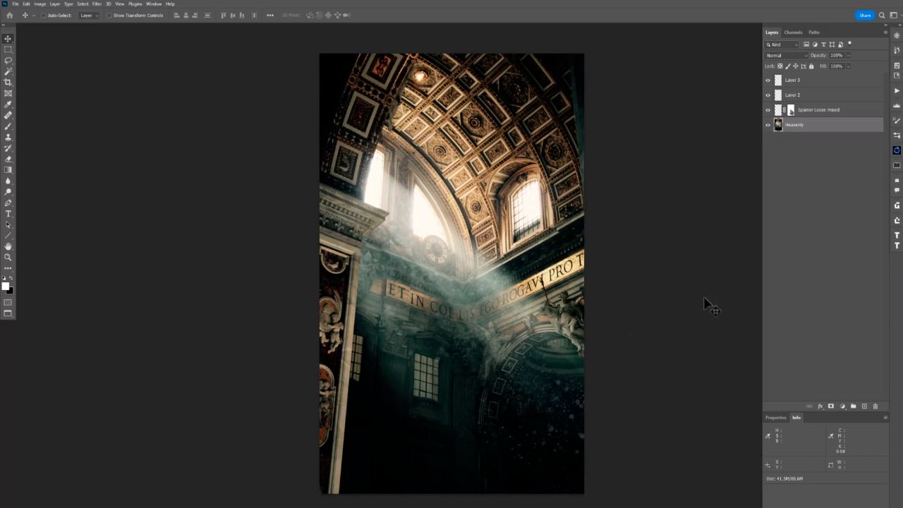Image resolution: width=903 pixels, height=508 pixels.
Task: Hide Layer 3 visibility eye
Action: 768,80
